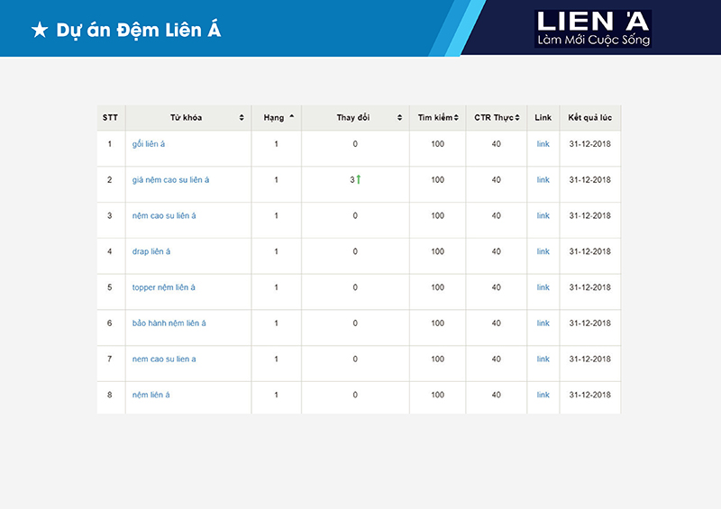Click the sort arrows beside Tìm kiếm
This screenshot has height=509, width=721.
[x=456, y=118]
